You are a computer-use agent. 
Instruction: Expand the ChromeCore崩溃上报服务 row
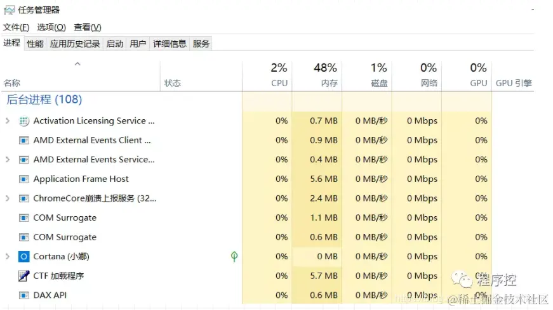click(x=8, y=198)
